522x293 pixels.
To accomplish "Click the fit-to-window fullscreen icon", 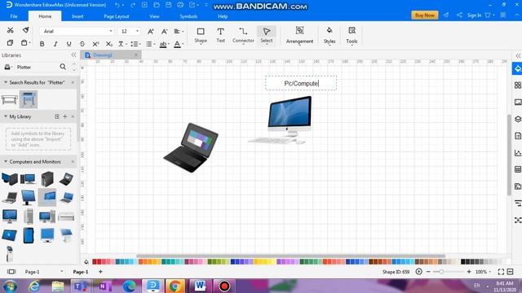I will pyautogui.click(x=501, y=272).
